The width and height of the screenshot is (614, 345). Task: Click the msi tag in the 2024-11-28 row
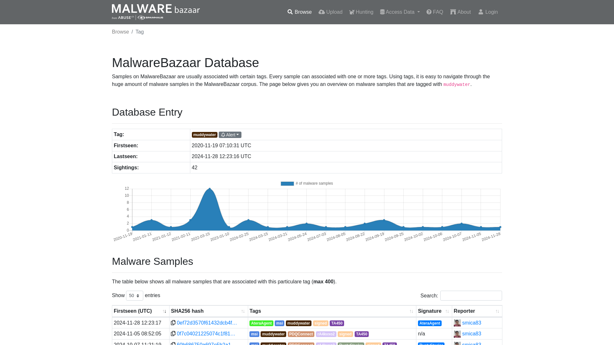(279, 323)
